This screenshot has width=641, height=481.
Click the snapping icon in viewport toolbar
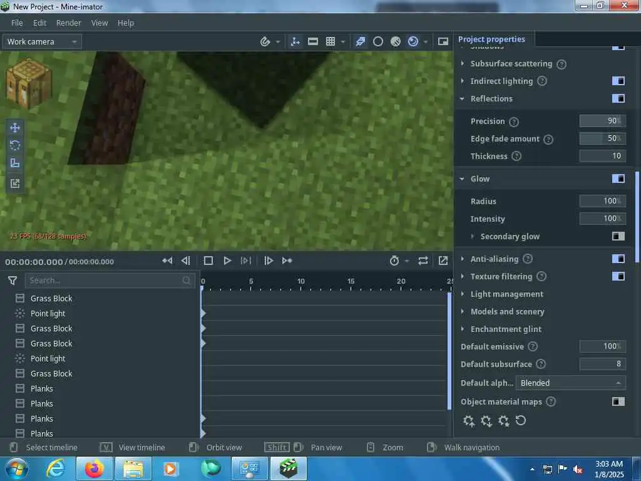click(x=265, y=41)
